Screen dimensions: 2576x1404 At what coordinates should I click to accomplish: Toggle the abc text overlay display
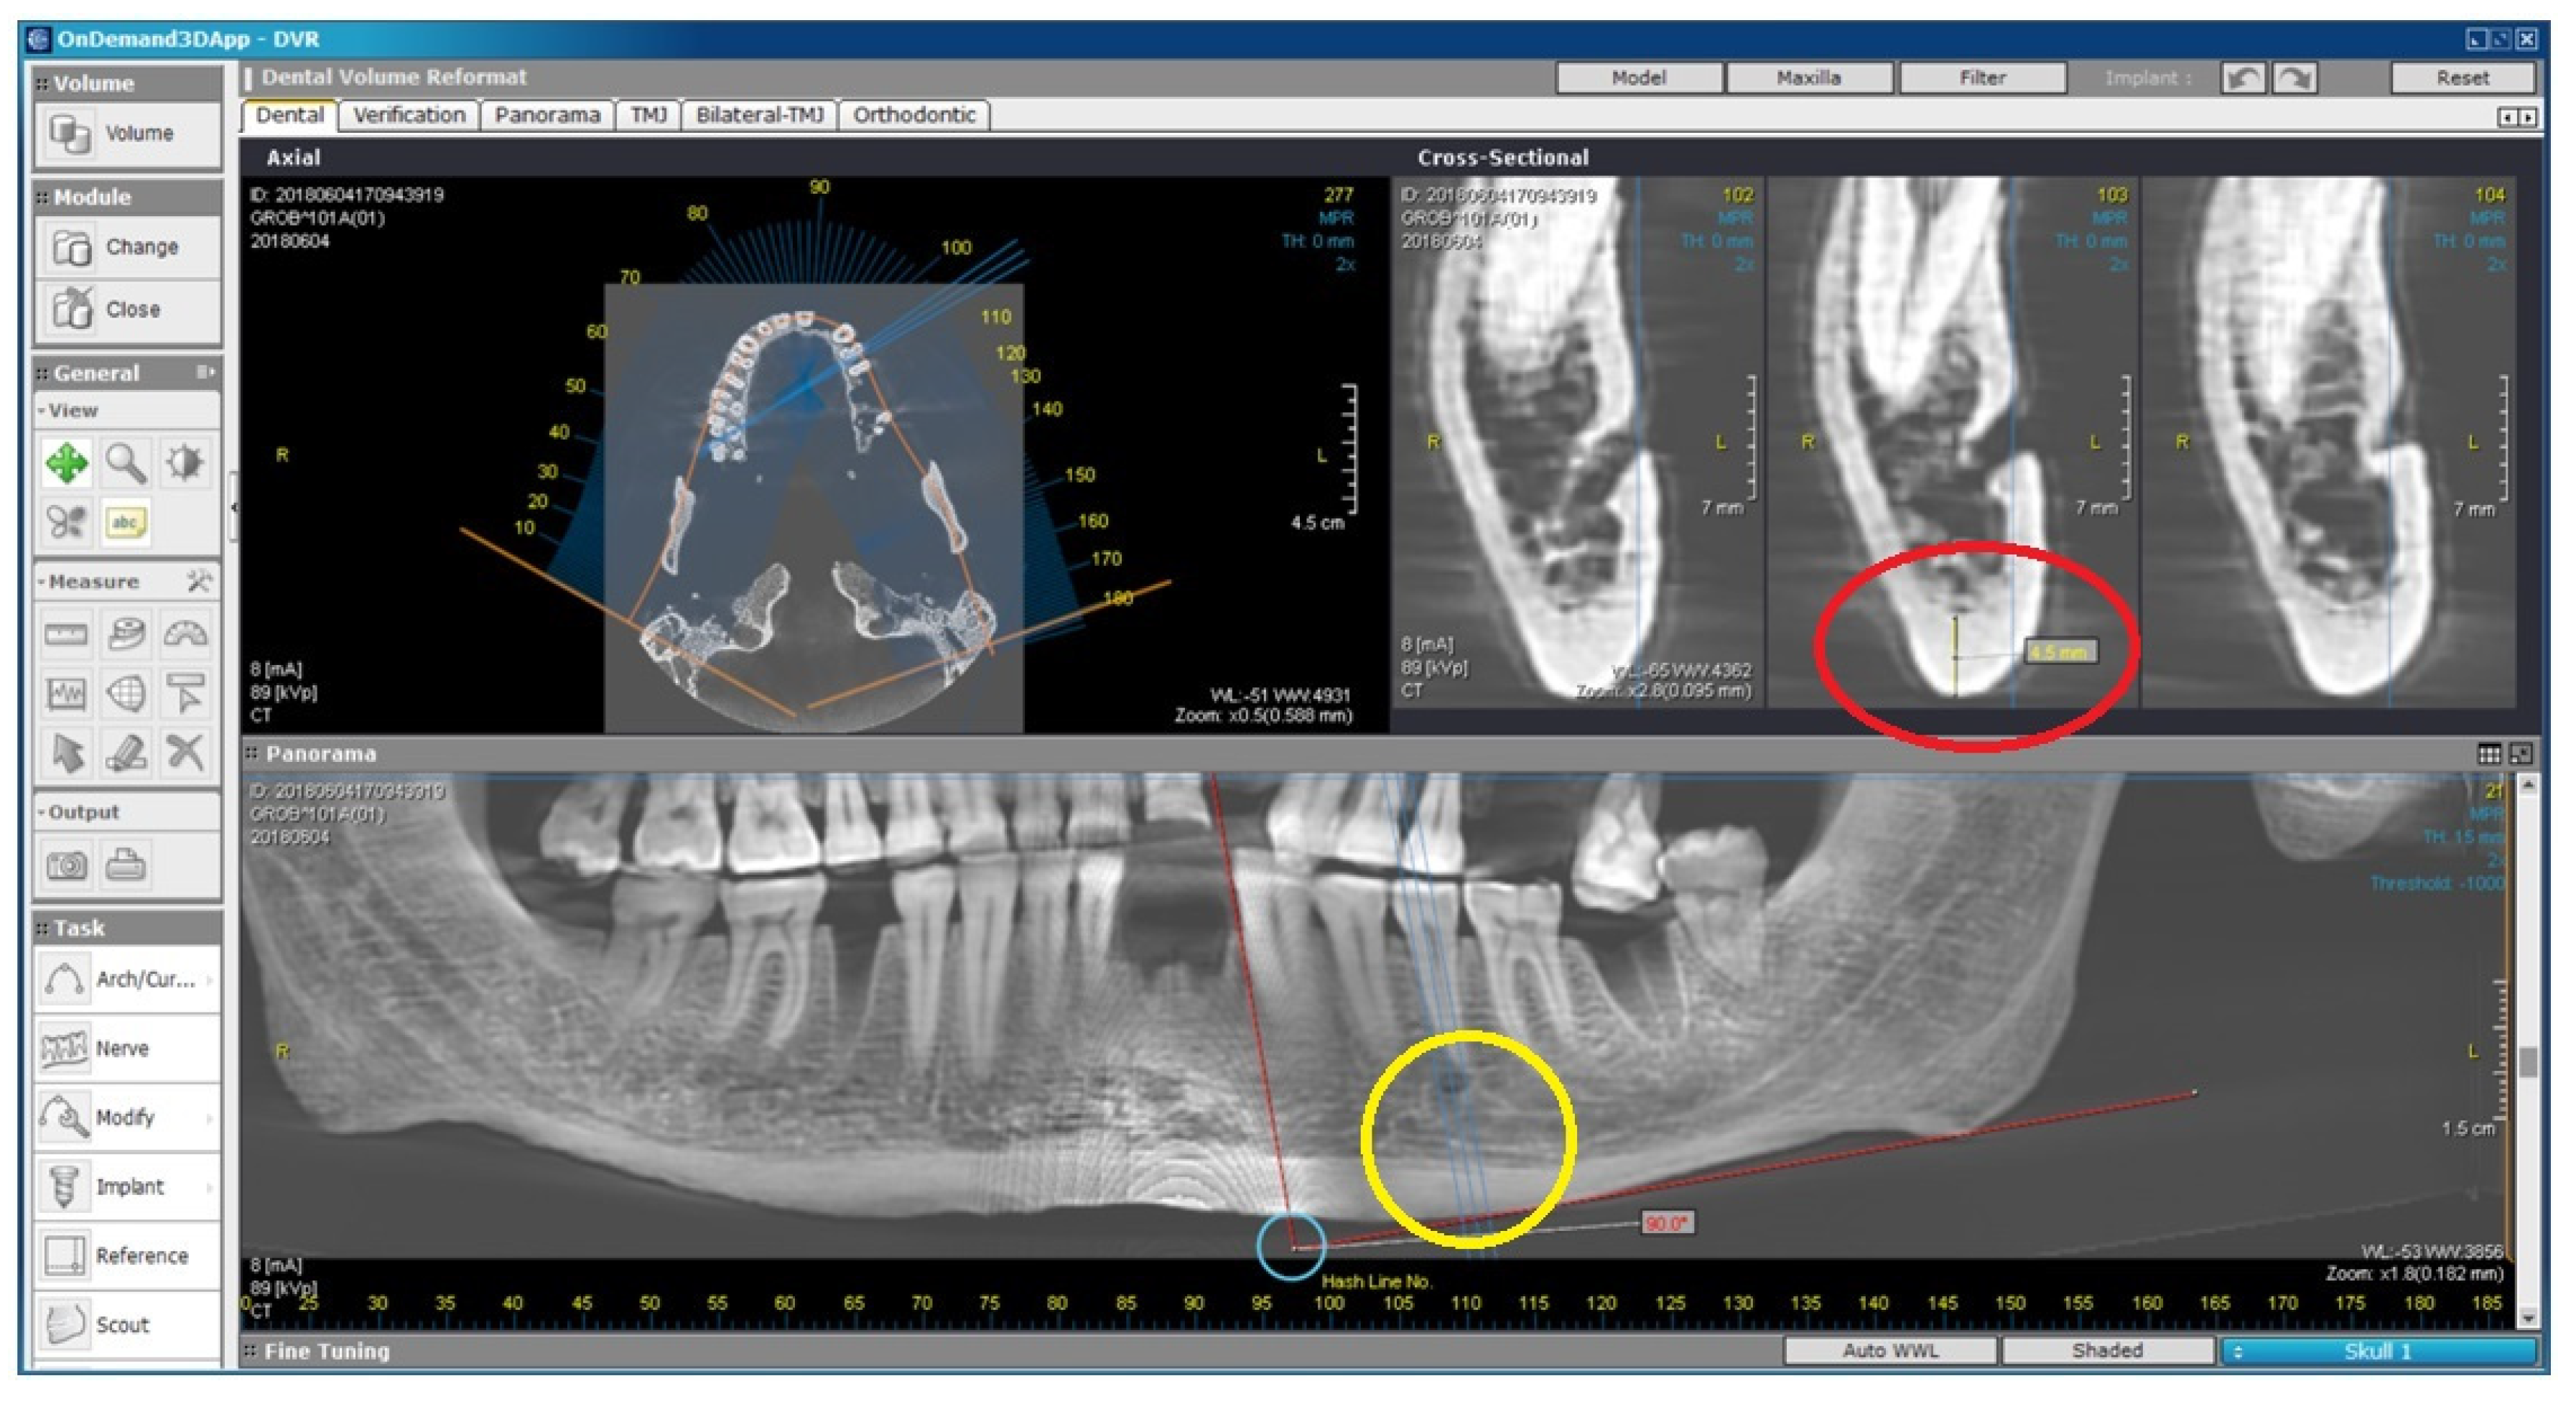point(126,523)
